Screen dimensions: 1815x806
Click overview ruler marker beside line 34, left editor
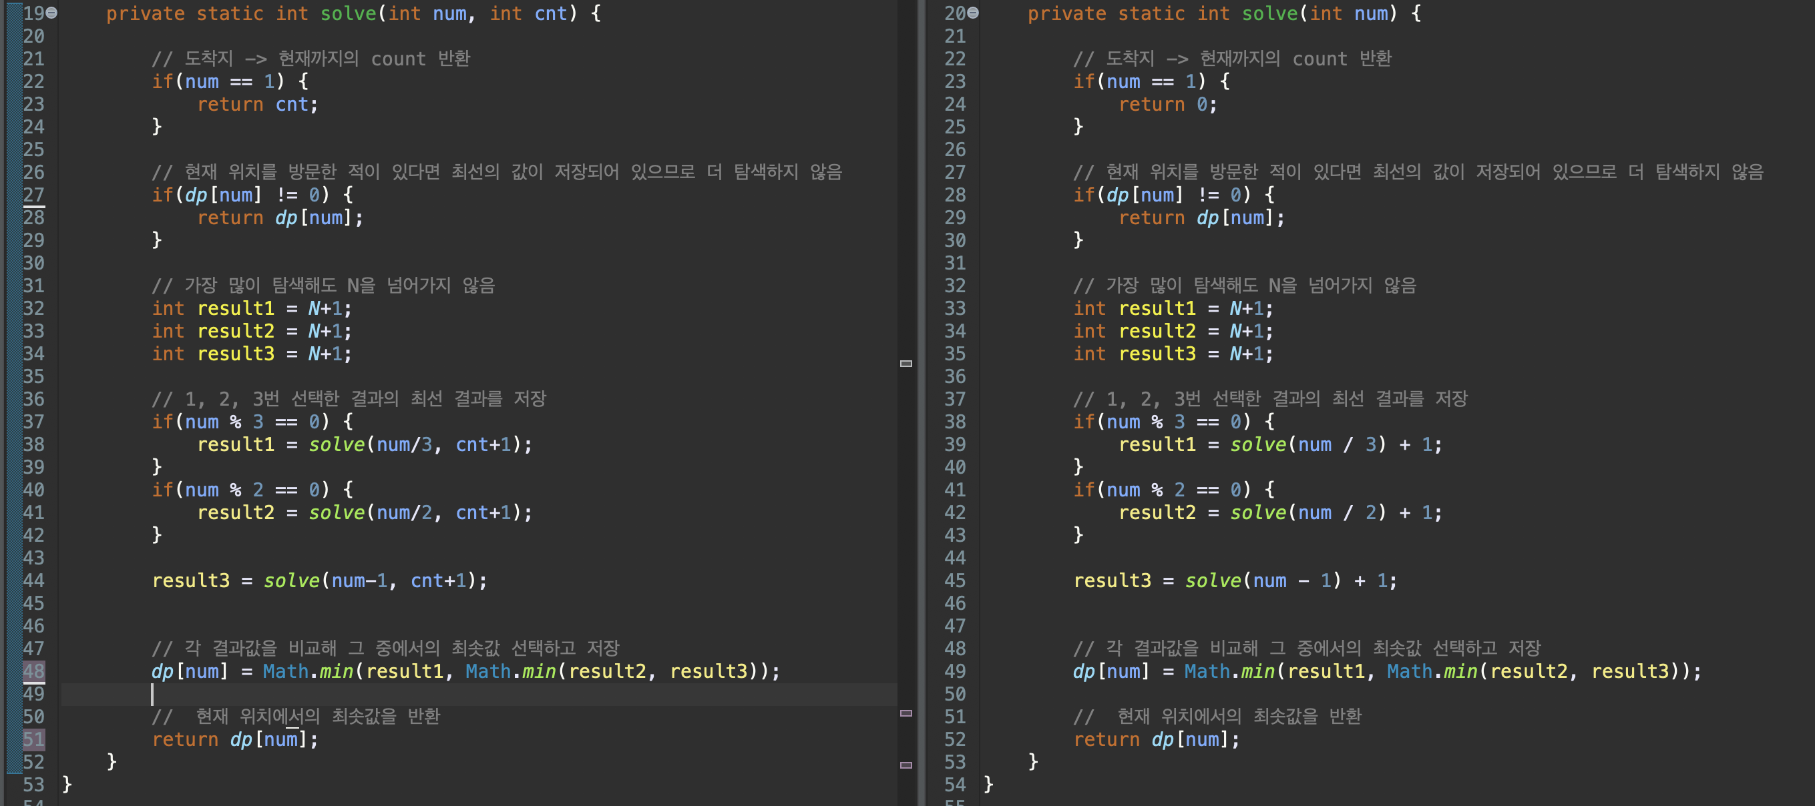coord(906,363)
